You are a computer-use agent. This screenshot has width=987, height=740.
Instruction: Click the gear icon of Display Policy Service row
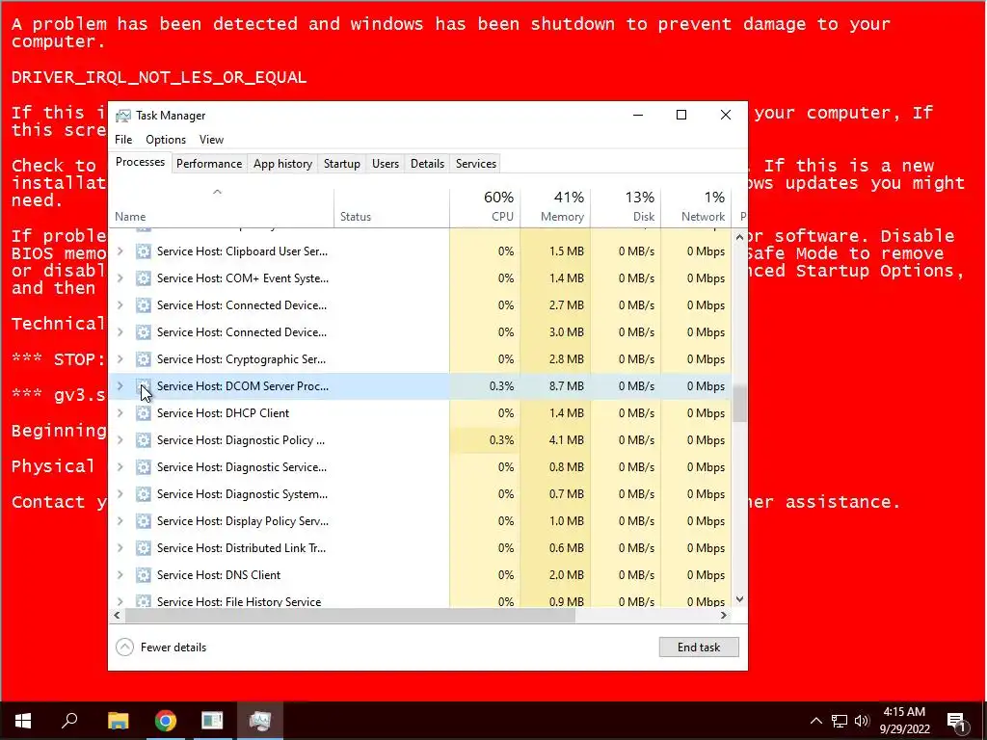point(144,521)
